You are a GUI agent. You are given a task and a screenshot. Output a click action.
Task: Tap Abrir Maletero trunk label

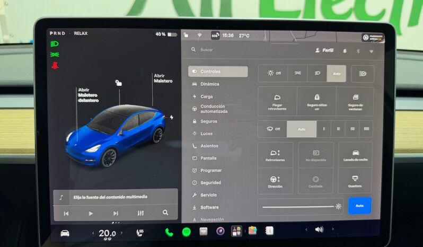[x=163, y=78]
